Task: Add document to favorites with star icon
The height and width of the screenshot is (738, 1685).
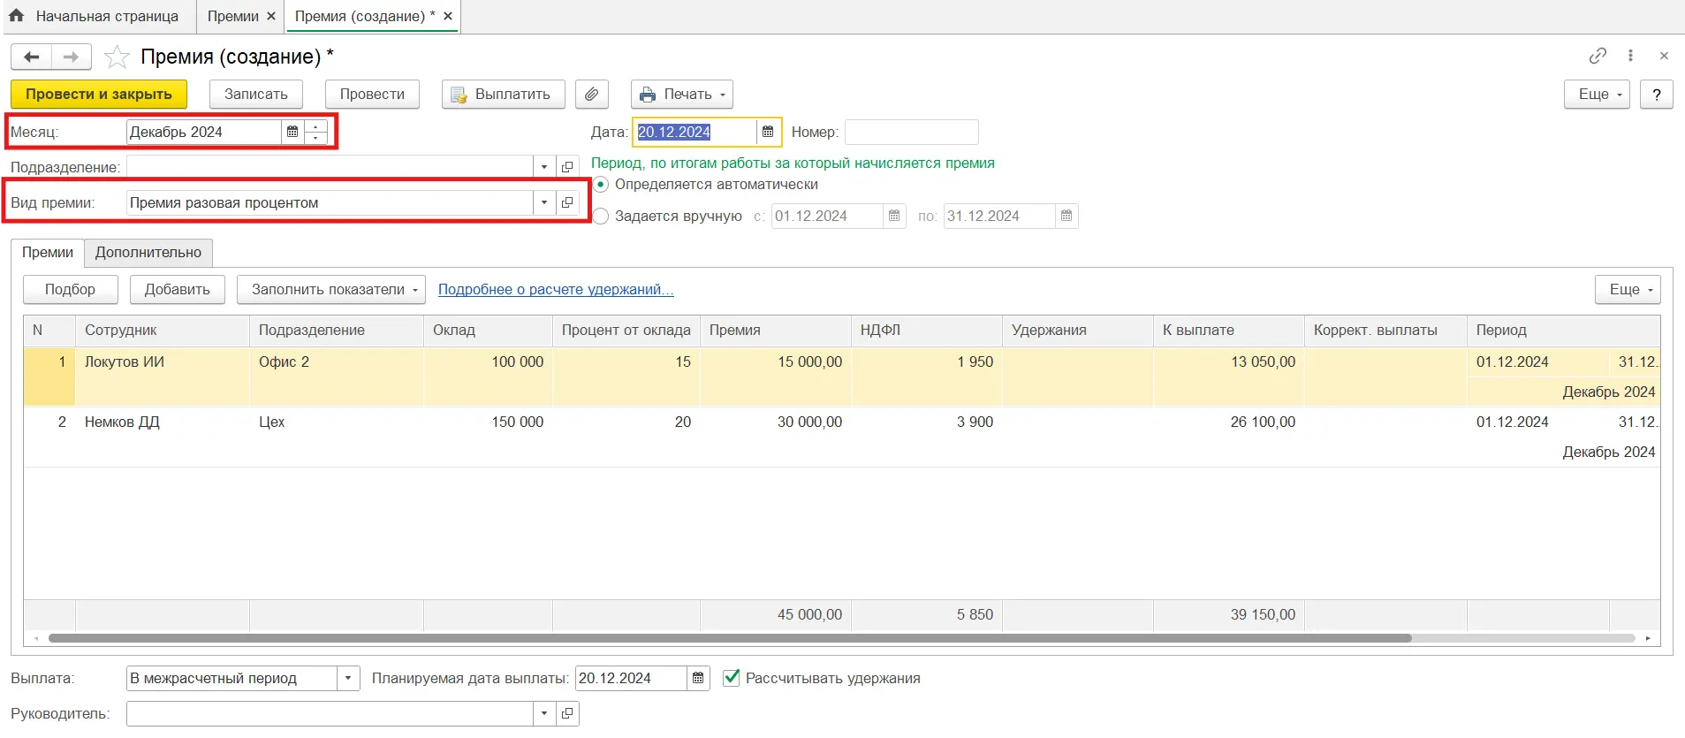Action: [117, 57]
